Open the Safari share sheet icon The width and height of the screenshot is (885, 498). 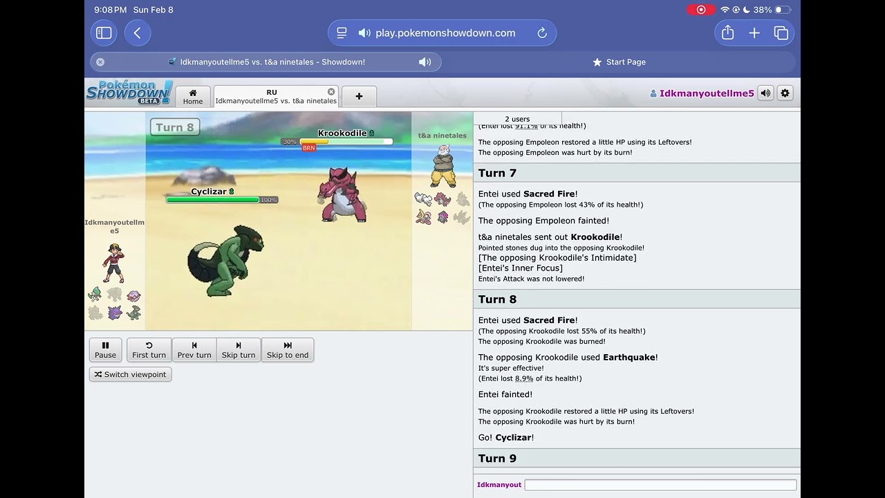[x=727, y=33]
